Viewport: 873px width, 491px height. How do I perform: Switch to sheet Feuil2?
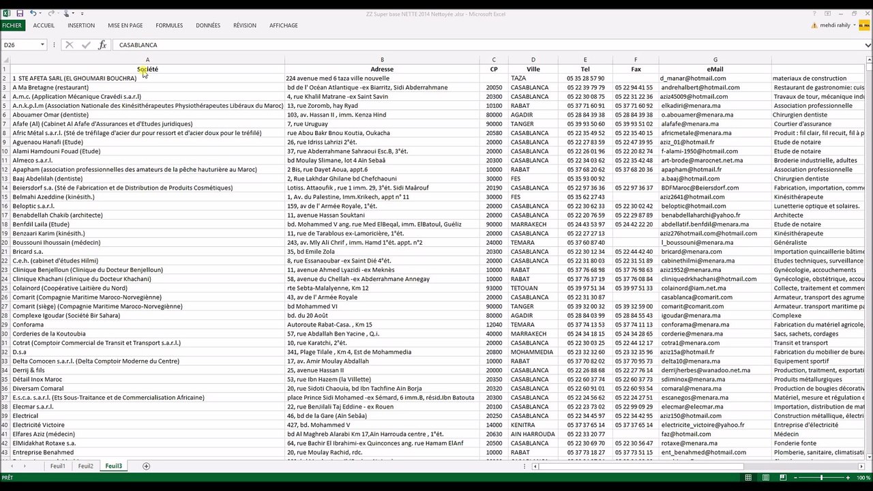pos(85,466)
